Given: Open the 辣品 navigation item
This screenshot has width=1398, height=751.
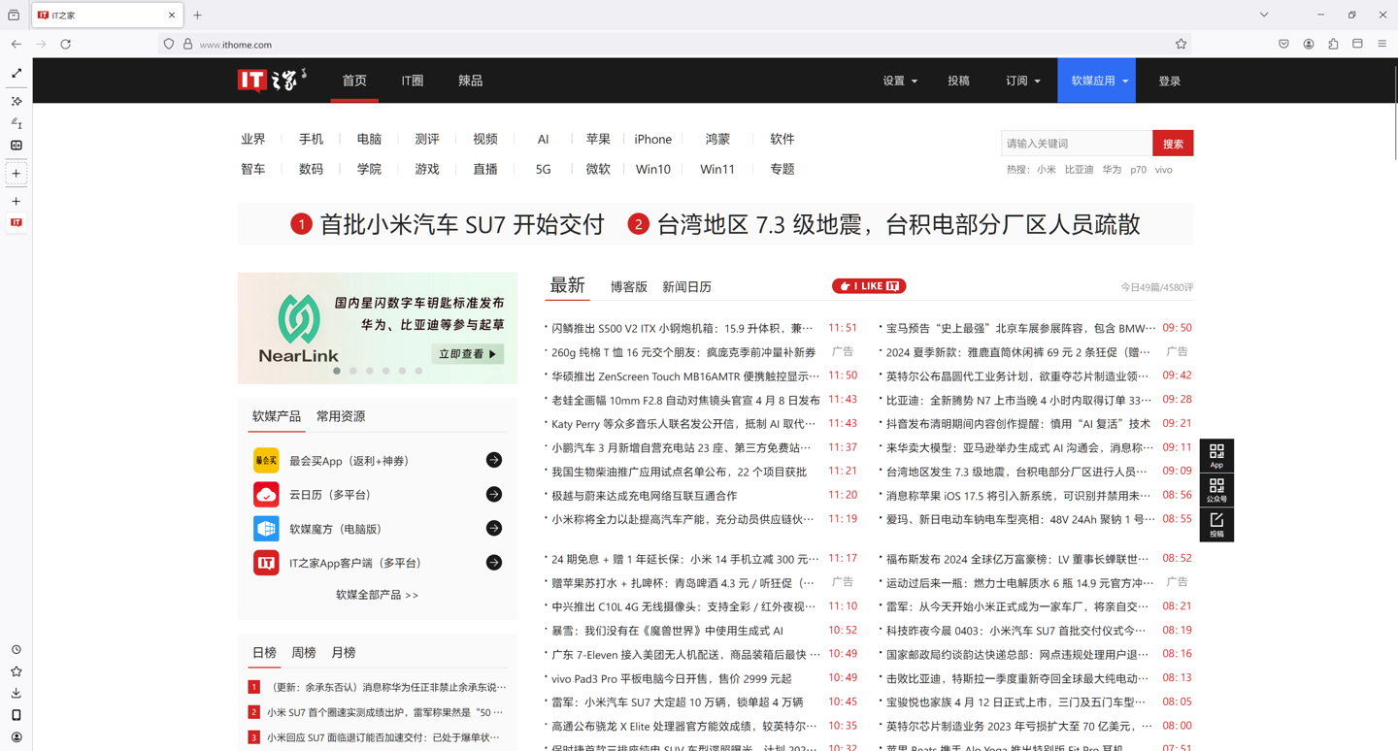Looking at the screenshot, I should [x=471, y=81].
